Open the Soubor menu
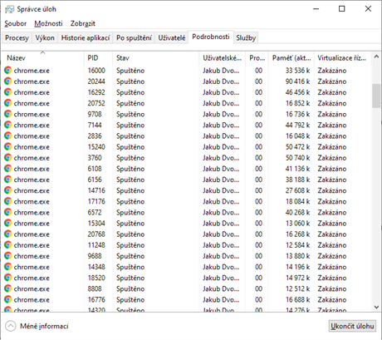This screenshot has height=340, width=382. [x=16, y=23]
